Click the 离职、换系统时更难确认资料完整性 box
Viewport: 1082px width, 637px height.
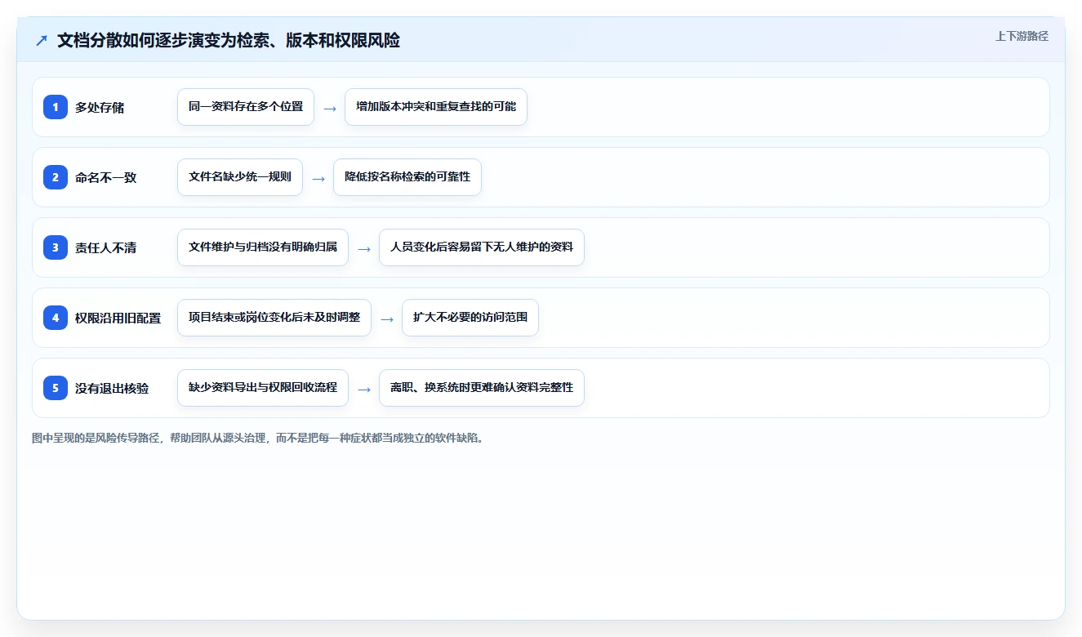pyautogui.click(x=482, y=388)
